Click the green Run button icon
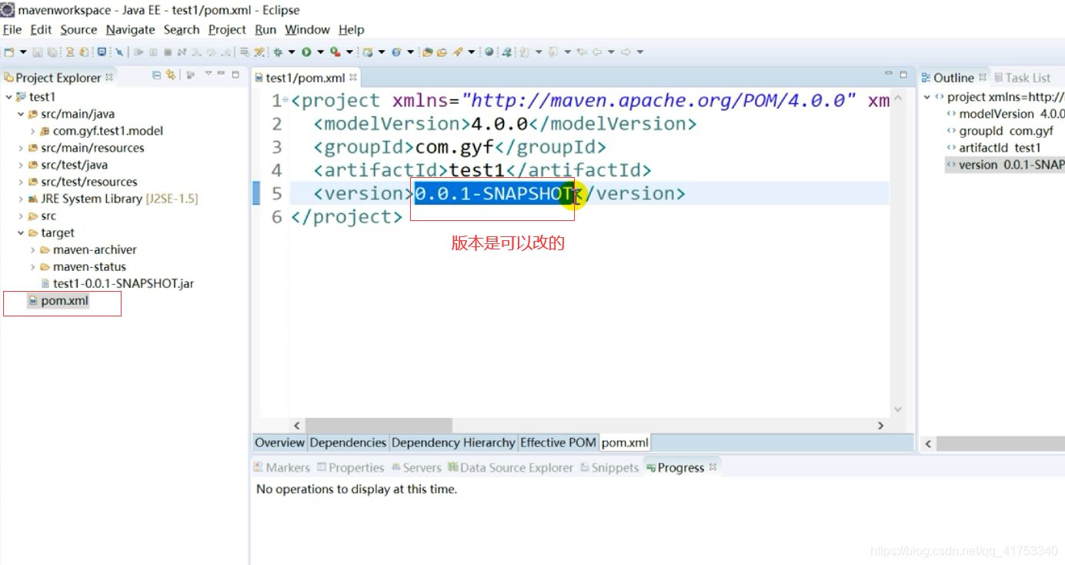Screen dimensions: 1065x565 306,52
